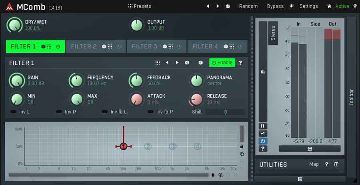Open Filter 1 tab presets grid icon
This screenshot has width=360, height=185.
(x=49, y=46)
